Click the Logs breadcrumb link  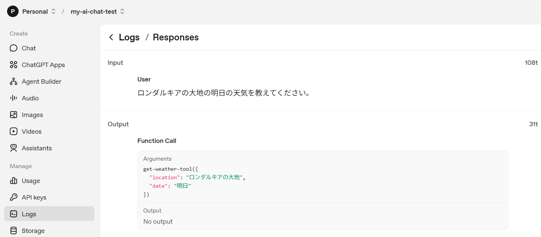(x=129, y=37)
